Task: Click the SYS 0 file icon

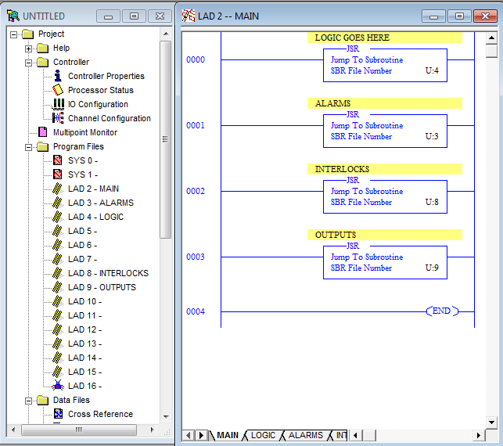Action: click(58, 160)
